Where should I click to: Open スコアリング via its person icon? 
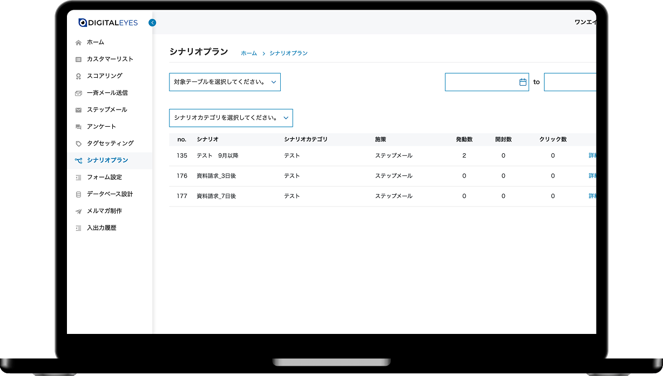(79, 76)
